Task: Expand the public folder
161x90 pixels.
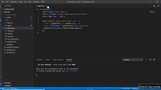Action: coord(8,17)
